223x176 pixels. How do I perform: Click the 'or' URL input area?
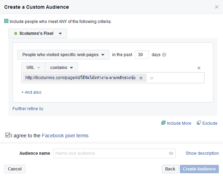175,78
